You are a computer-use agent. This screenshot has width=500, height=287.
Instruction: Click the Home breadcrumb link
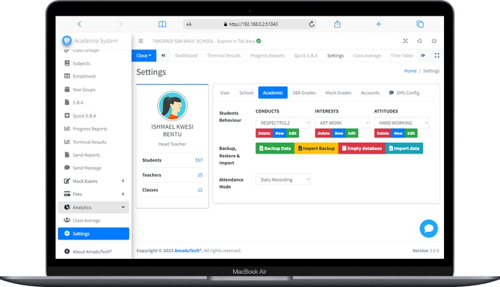410,71
